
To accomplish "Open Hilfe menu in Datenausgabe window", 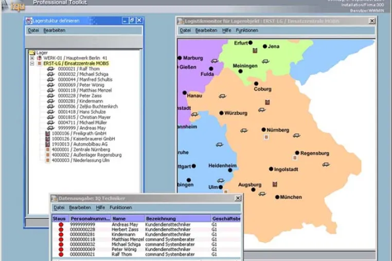I will point(100,208).
